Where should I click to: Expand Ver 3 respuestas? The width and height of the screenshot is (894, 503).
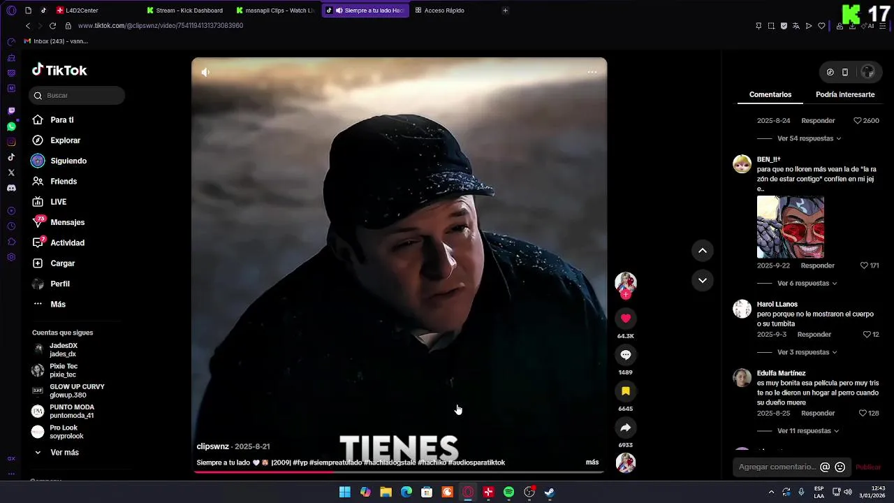807,352
